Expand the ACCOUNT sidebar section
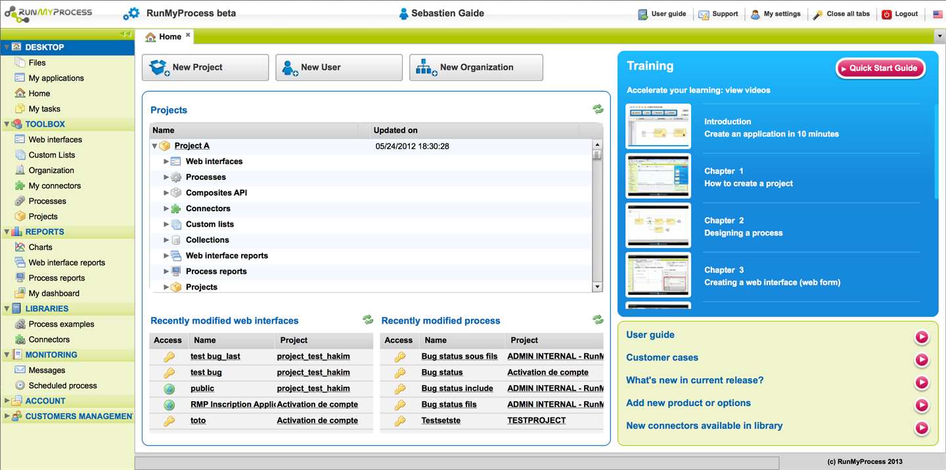This screenshot has width=946, height=470. pyautogui.click(x=7, y=400)
